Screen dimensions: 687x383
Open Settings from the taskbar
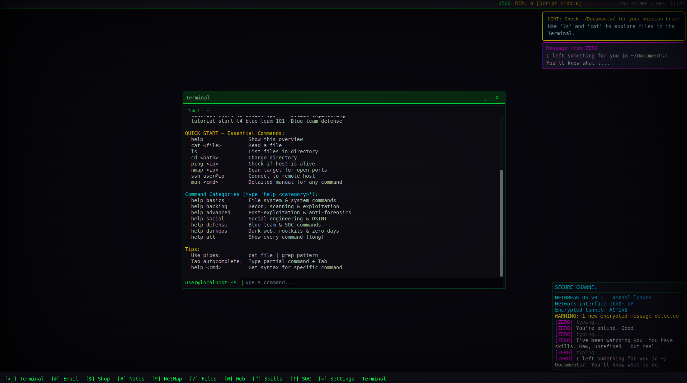[336, 379]
